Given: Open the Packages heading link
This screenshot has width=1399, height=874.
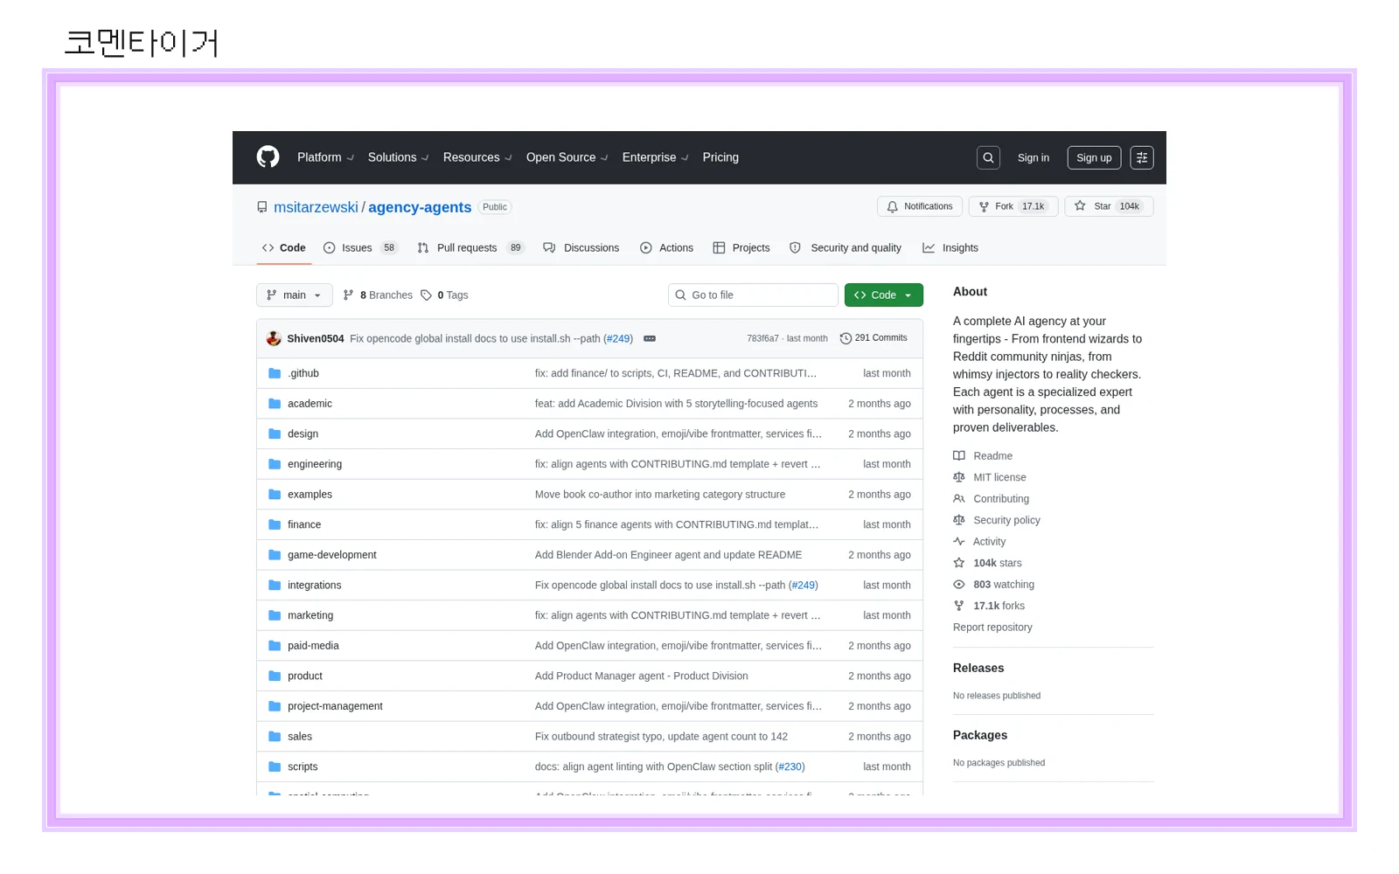Looking at the screenshot, I should (x=980, y=736).
